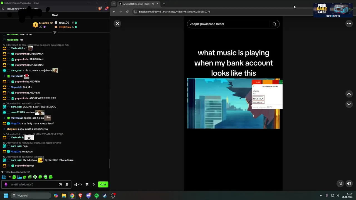The width and height of the screenshot is (356, 200).
Task: Open the emoji picker smiley icon
Action: 67,184
